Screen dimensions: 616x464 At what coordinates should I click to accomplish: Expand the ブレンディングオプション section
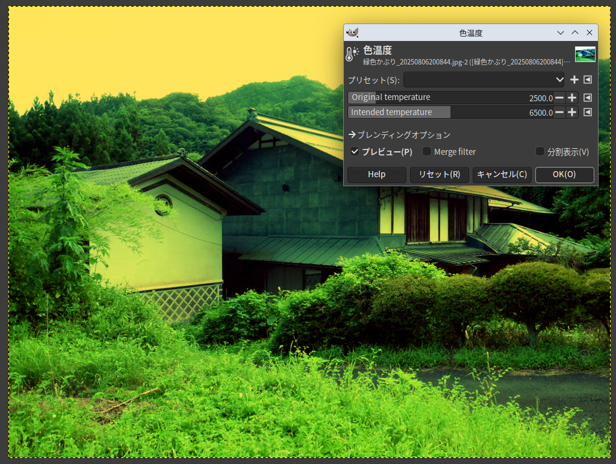(399, 135)
